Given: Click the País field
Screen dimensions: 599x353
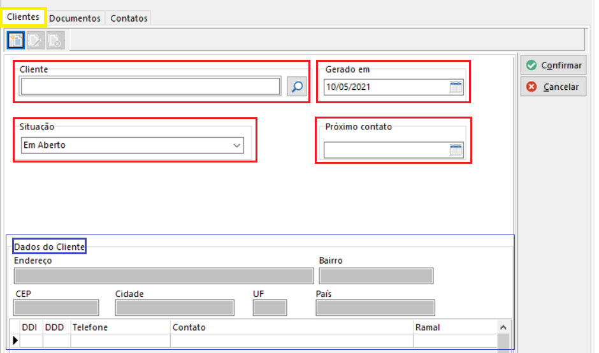Looking at the screenshot, I should [375, 308].
